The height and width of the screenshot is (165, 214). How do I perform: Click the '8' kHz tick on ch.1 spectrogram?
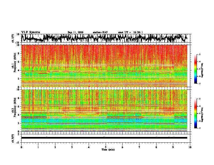[19, 53]
